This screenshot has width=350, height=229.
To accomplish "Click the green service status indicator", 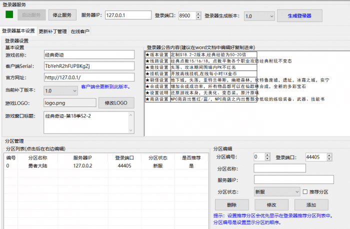I will (9, 15).
